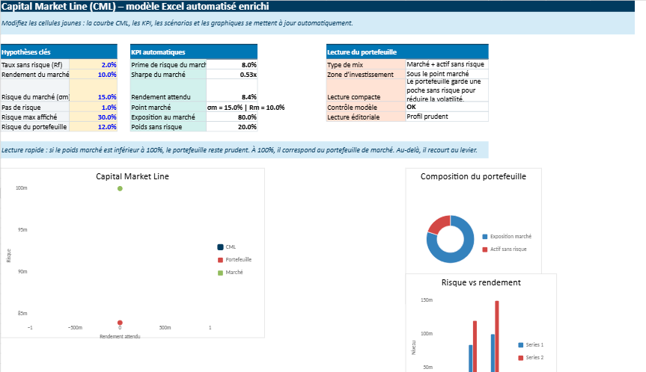
Task: Click the Rendement du marché 10.0% value
Action: (x=94, y=75)
